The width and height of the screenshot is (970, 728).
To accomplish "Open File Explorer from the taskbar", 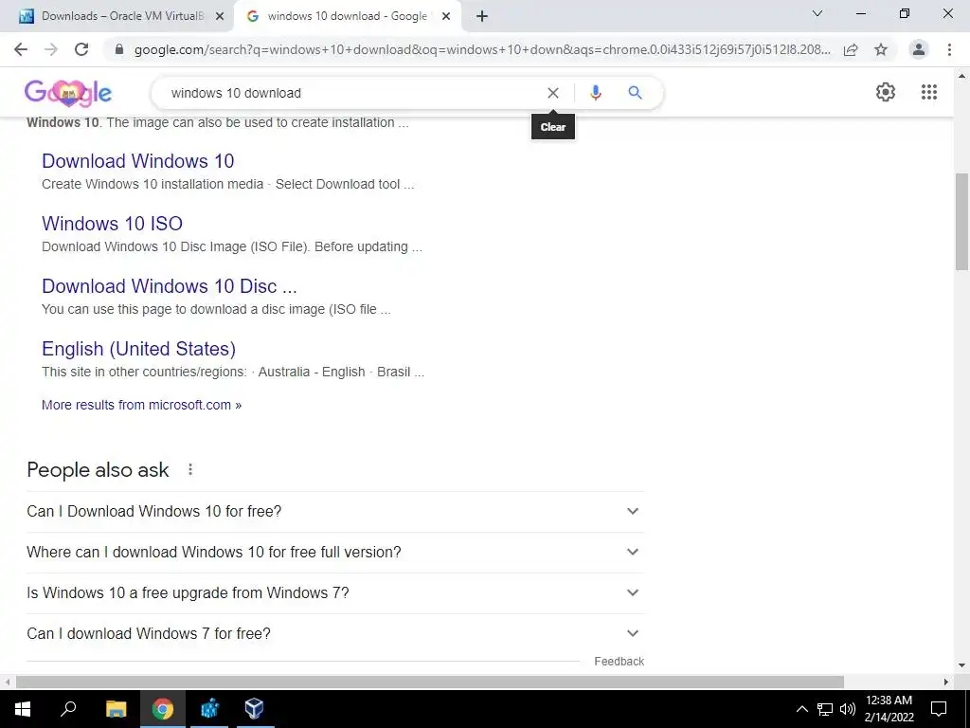I will pos(116,709).
